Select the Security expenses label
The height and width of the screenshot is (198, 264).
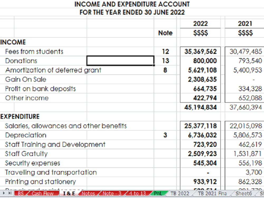click(x=32, y=163)
